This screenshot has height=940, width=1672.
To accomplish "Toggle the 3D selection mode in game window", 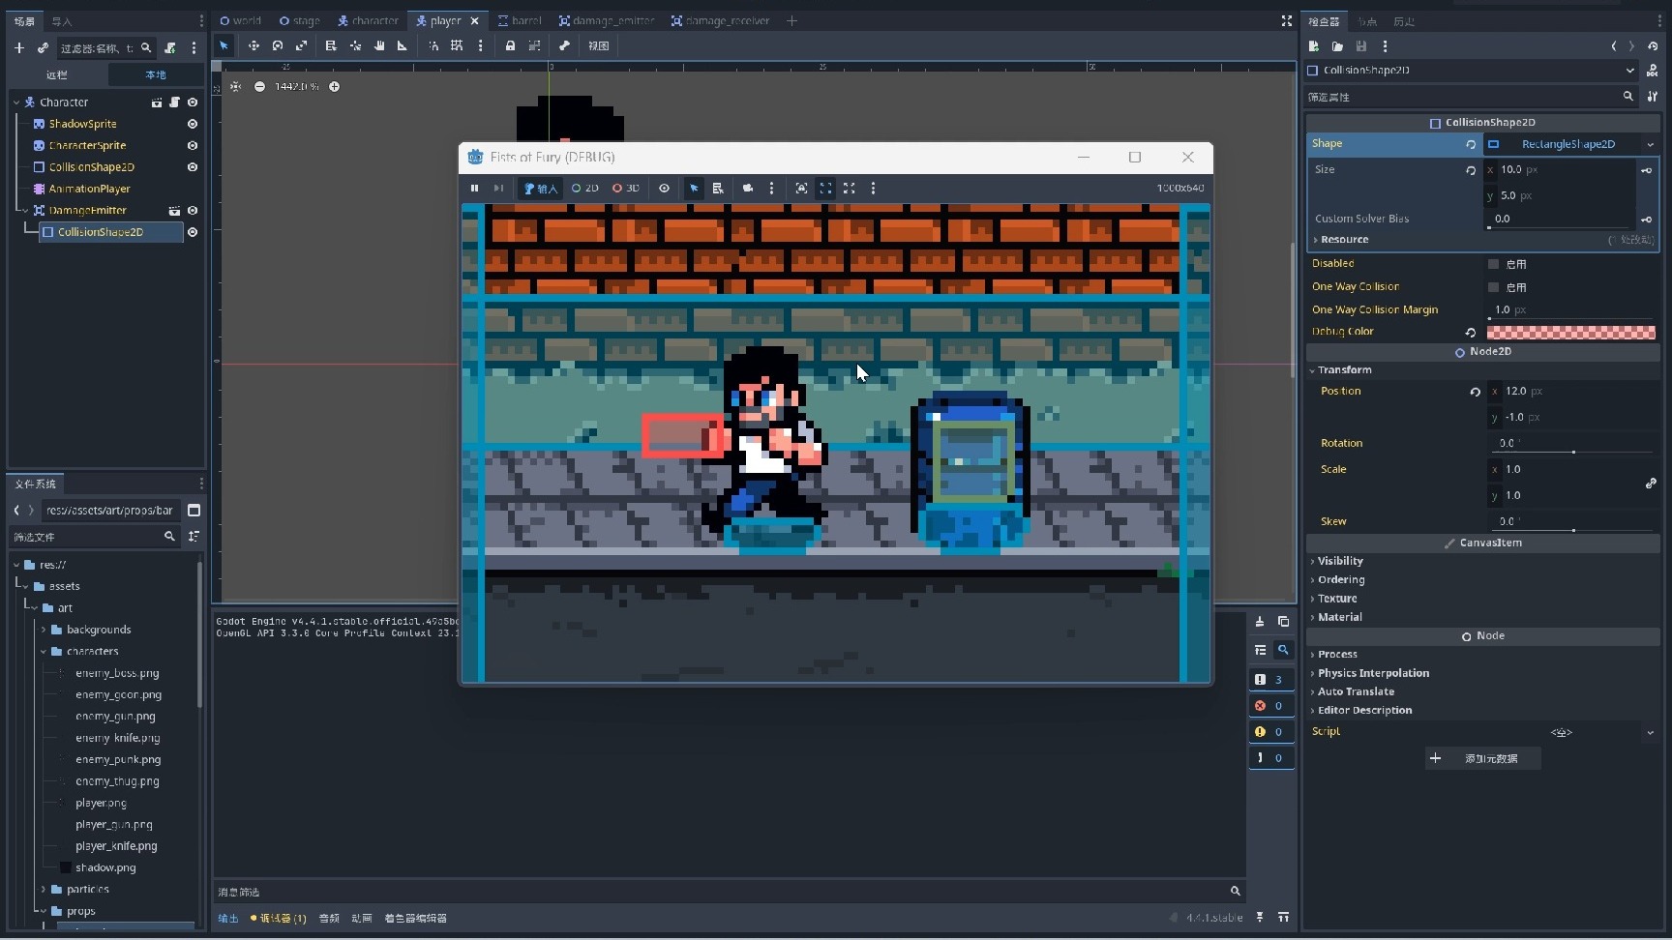I will [625, 189].
